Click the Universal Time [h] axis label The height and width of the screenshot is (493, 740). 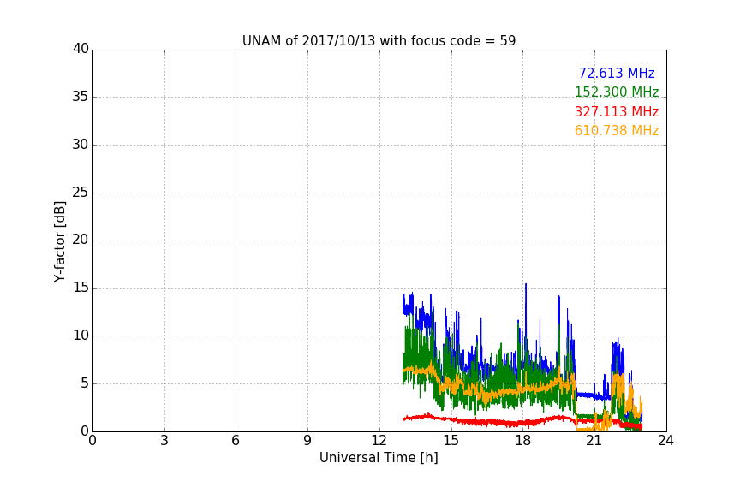pyautogui.click(x=379, y=458)
